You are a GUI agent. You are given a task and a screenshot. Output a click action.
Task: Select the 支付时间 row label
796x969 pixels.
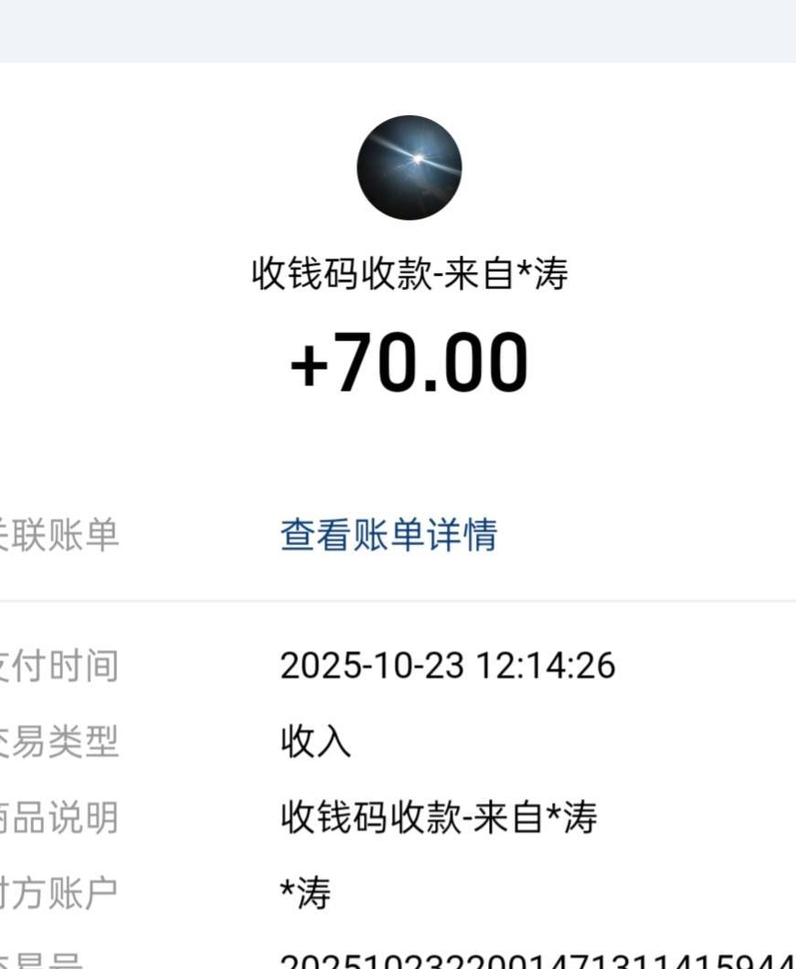pos(59,666)
